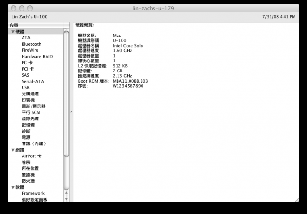Select 記憶體 in the sidebar list

(x=28, y=125)
